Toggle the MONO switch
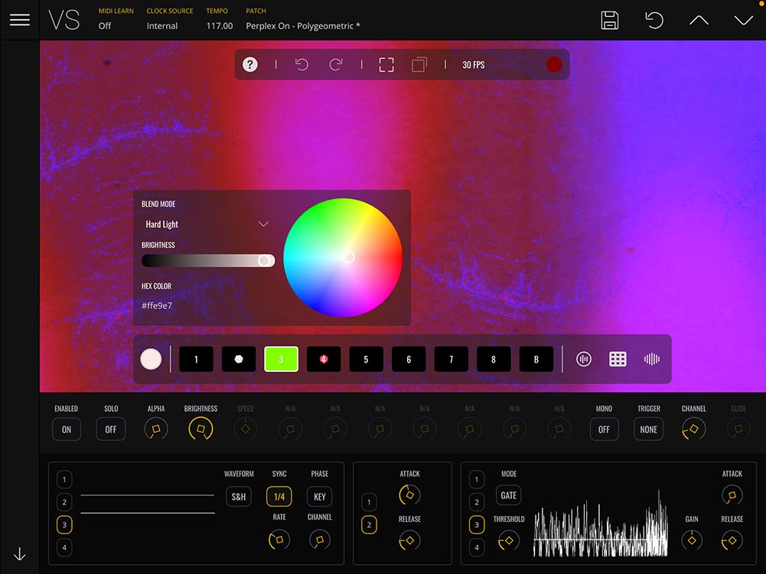The height and width of the screenshot is (574, 766). (x=604, y=429)
